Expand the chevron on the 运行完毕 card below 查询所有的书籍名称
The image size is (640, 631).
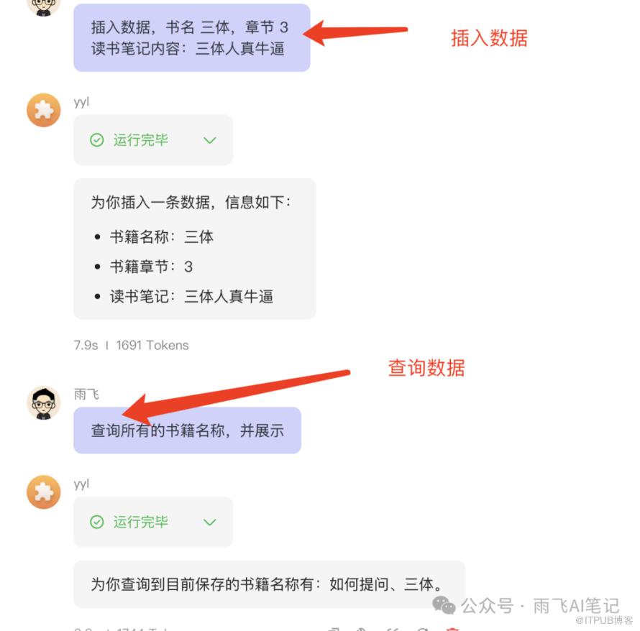click(210, 522)
